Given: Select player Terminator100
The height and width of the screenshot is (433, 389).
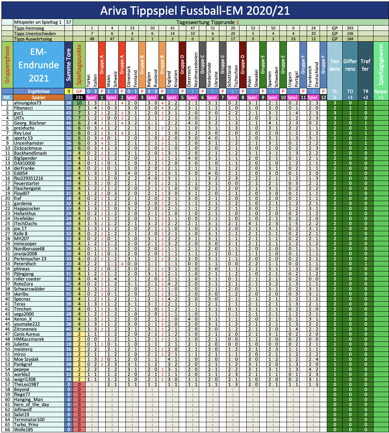Looking at the screenshot, I should tap(39, 420).
